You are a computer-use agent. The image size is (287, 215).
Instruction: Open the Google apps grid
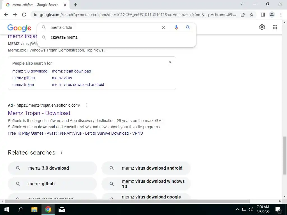coord(275,27)
